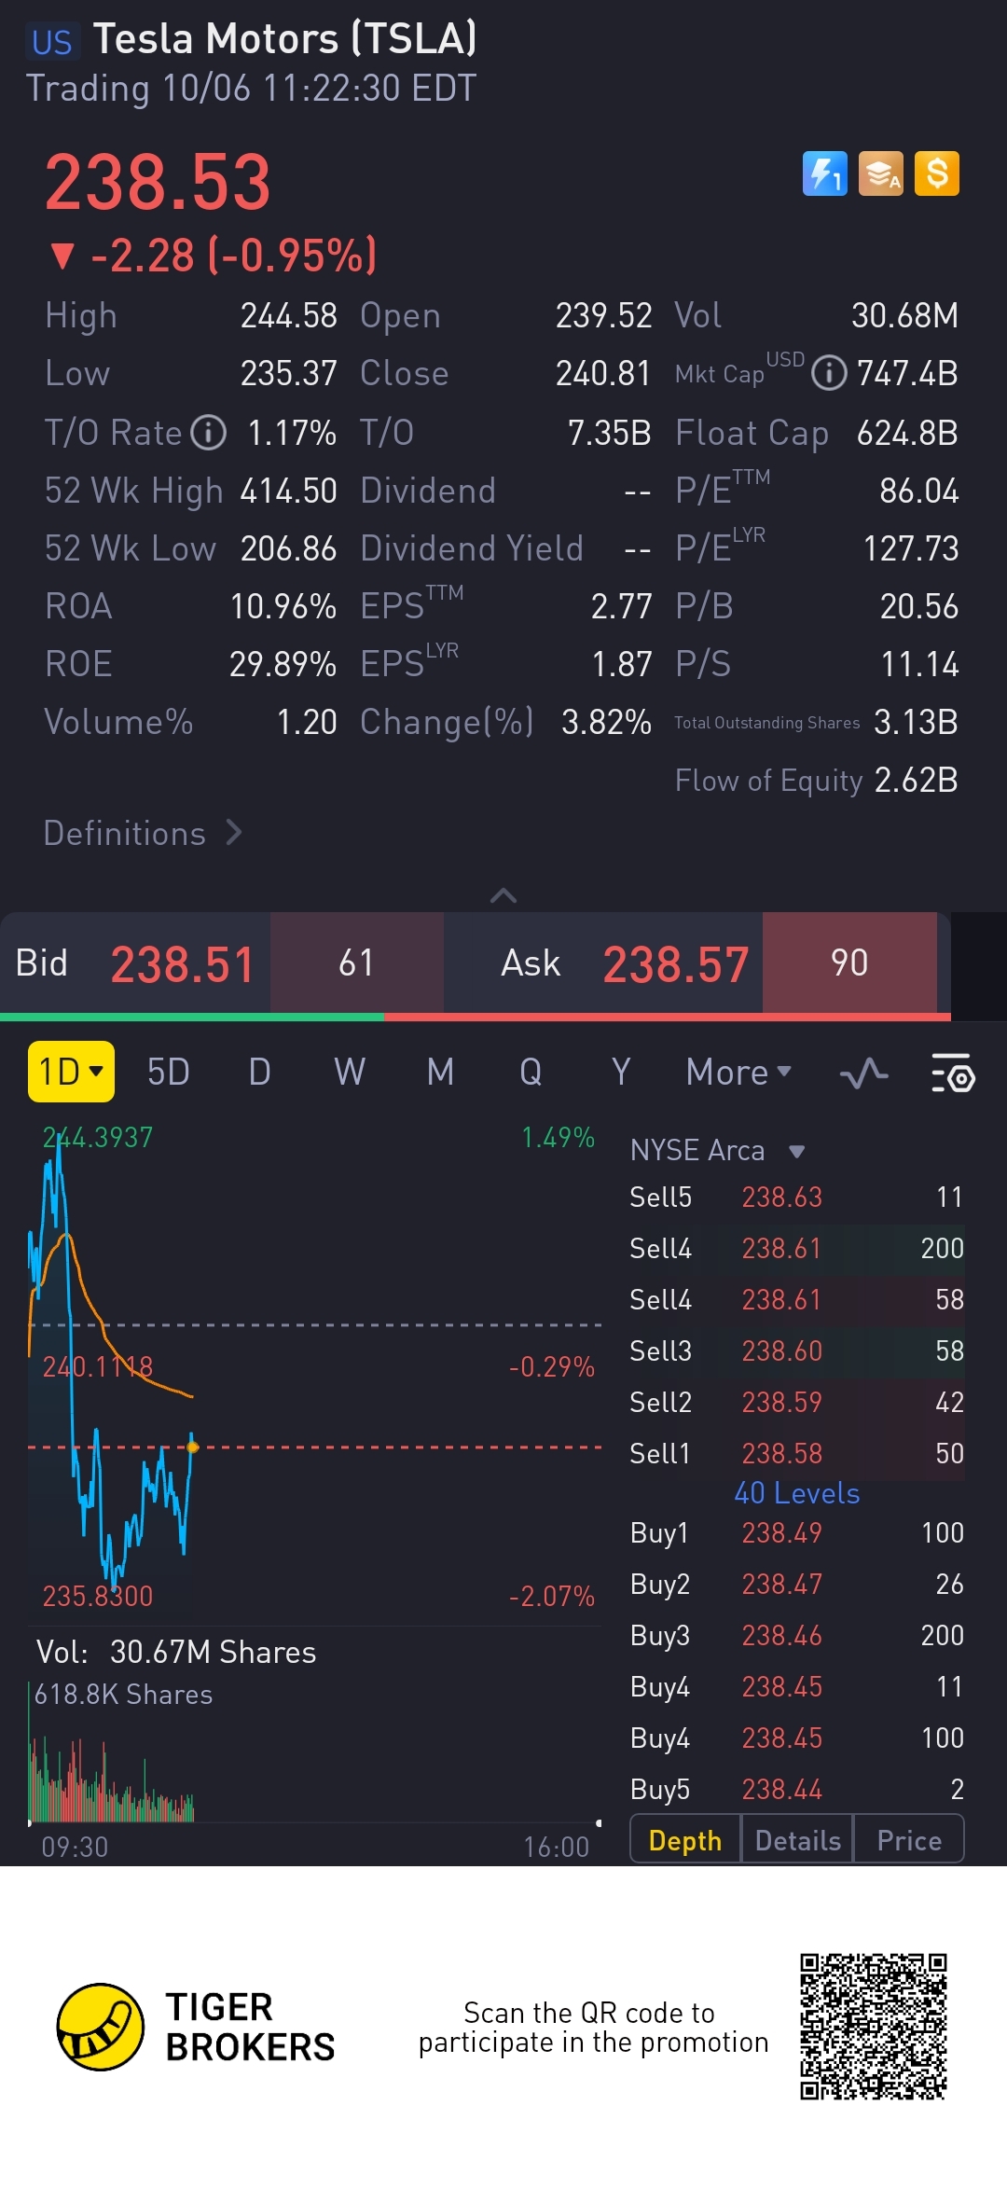Select the Buy4 row at 238.45, quantity 100

point(797,1738)
